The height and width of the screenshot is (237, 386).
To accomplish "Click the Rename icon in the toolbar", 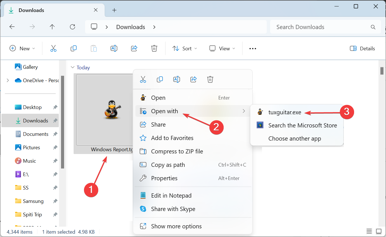I will point(114,48).
